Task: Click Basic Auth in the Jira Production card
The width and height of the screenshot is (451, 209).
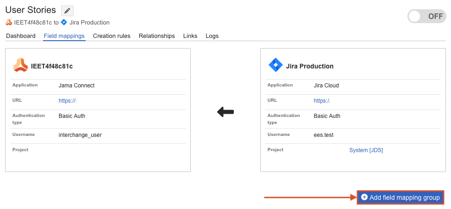Action: [327, 116]
